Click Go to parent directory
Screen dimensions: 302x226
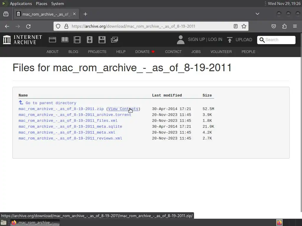click(51, 103)
